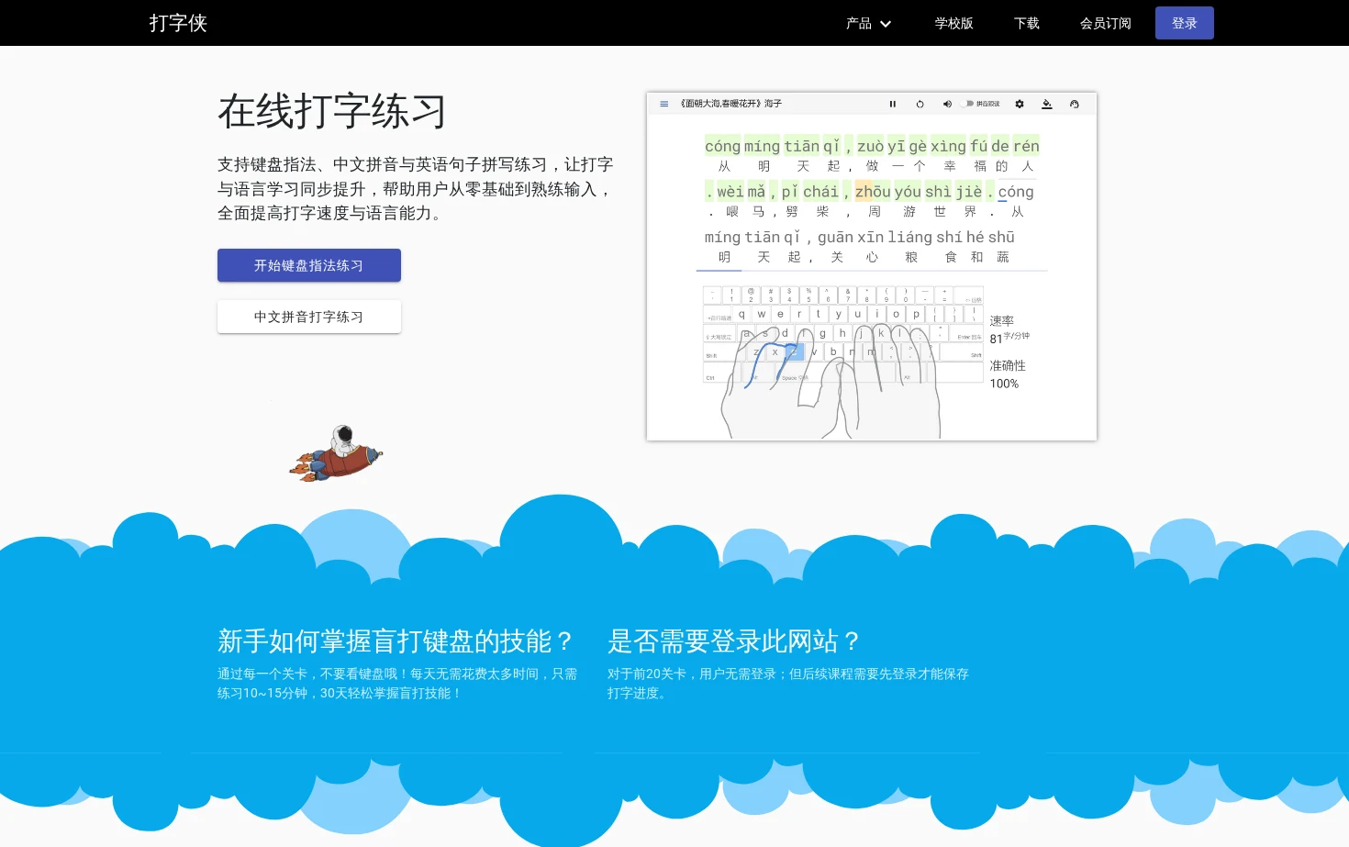Choose 中文拼音打字练习 button
The image size is (1349, 847).
tap(309, 317)
